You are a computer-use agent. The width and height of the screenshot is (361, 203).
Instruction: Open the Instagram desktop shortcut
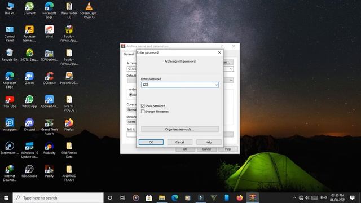[x=10, y=125]
